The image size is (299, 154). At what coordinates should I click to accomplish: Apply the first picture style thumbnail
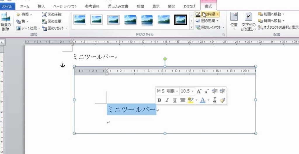point(79,20)
